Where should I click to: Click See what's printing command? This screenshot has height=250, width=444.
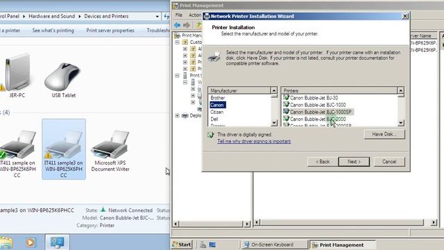tap(53, 31)
